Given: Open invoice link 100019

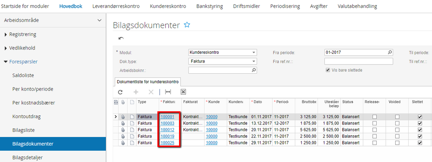Looking at the screenshot, I should point(167,136).
